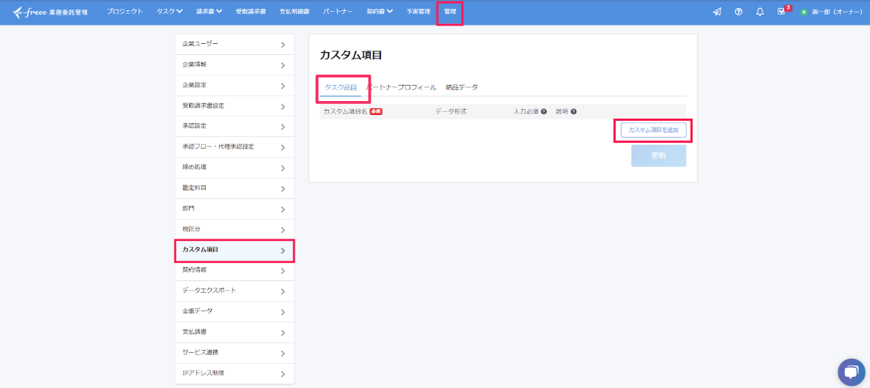The width and height of the screenshot is (870, 388).
Task: Open 勘定科目 in the sidebar
Action: coord(234,188)
